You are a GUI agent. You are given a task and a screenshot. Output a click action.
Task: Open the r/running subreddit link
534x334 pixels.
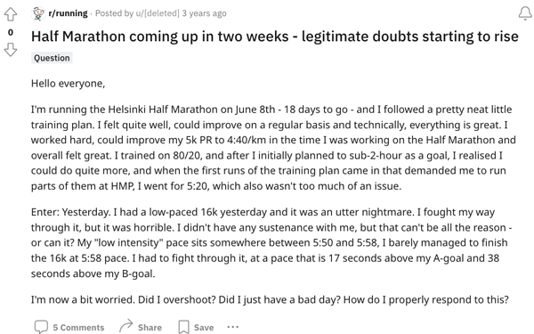pyautogui.click(x=68, y=13)
